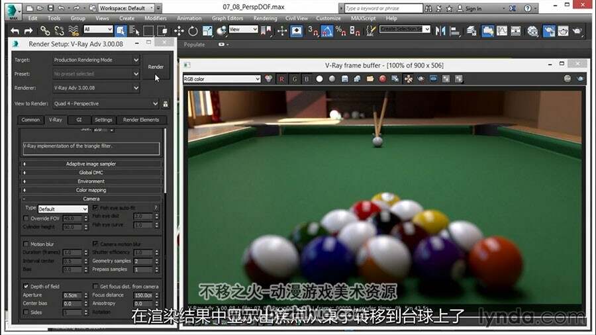Open the MAXScript menu

click(363, 19)
